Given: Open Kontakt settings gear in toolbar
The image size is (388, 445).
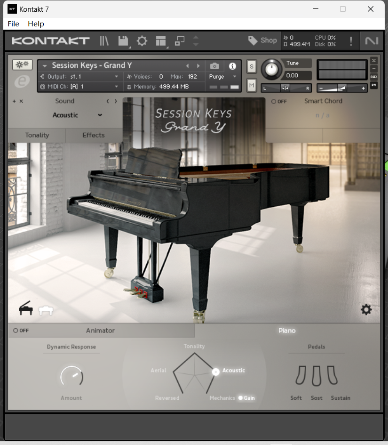Looking at the screenshot, I should tap(142, 41).
